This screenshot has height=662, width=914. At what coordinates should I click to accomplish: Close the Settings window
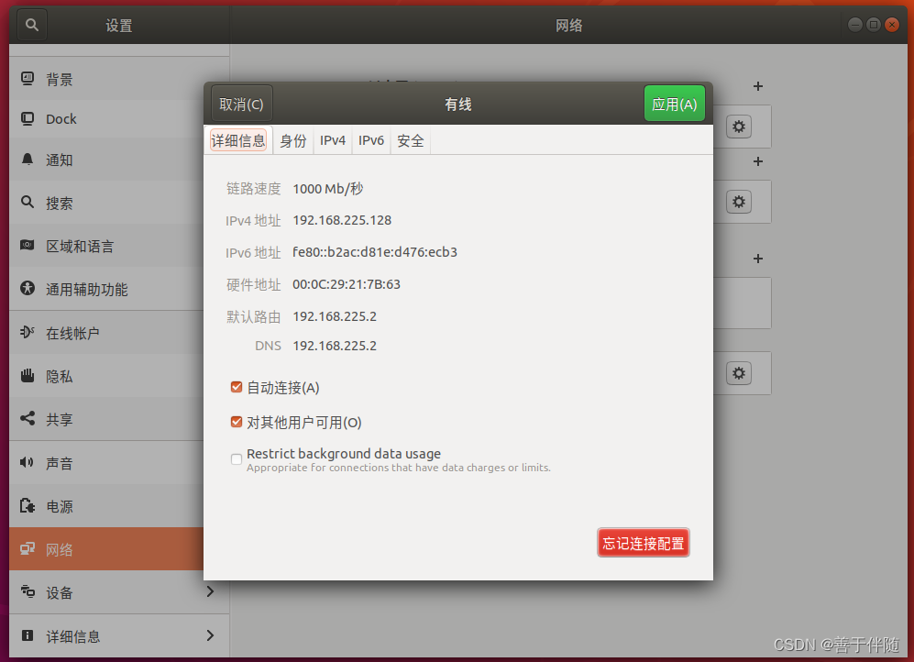point(892,25)
